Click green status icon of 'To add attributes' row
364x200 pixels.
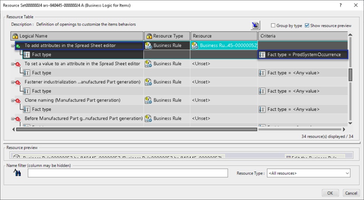click(x=18, y=46)
